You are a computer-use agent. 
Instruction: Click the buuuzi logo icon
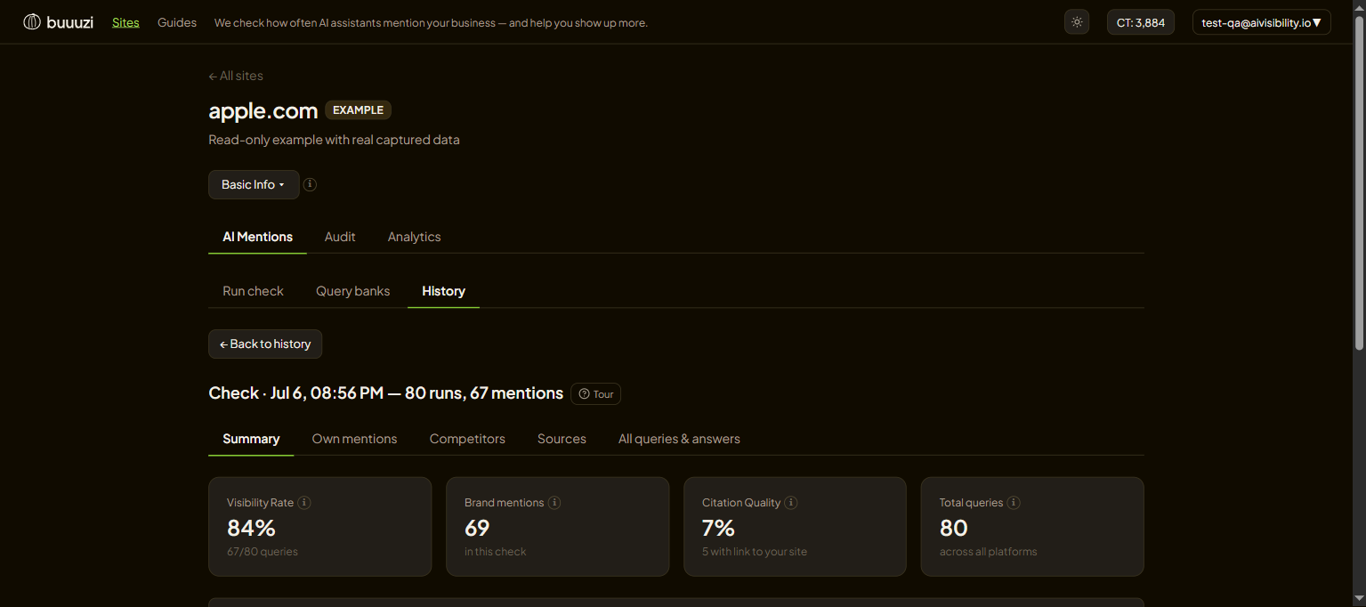(x=32, y=22)
